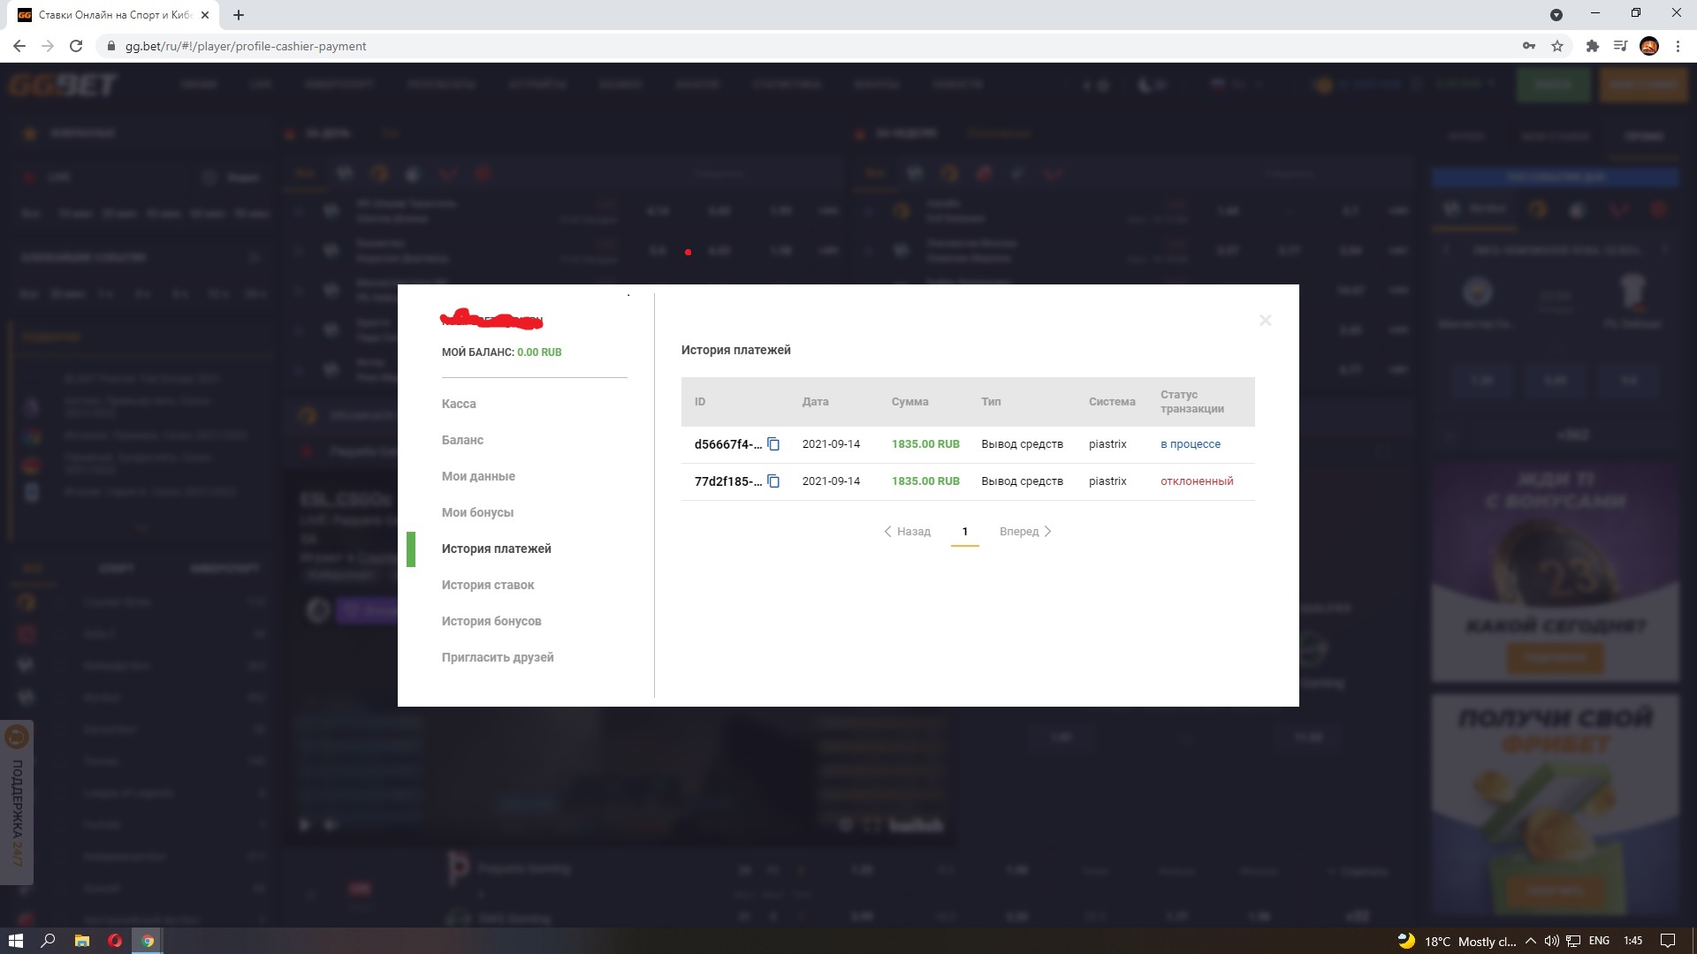Go forward in browser history
This screenshot has width=1697, height=954.
point(48,46)
